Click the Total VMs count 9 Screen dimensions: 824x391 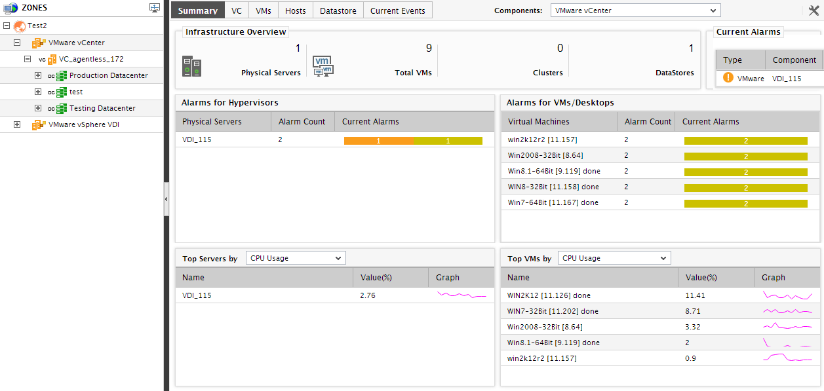(x=429, y=48)
